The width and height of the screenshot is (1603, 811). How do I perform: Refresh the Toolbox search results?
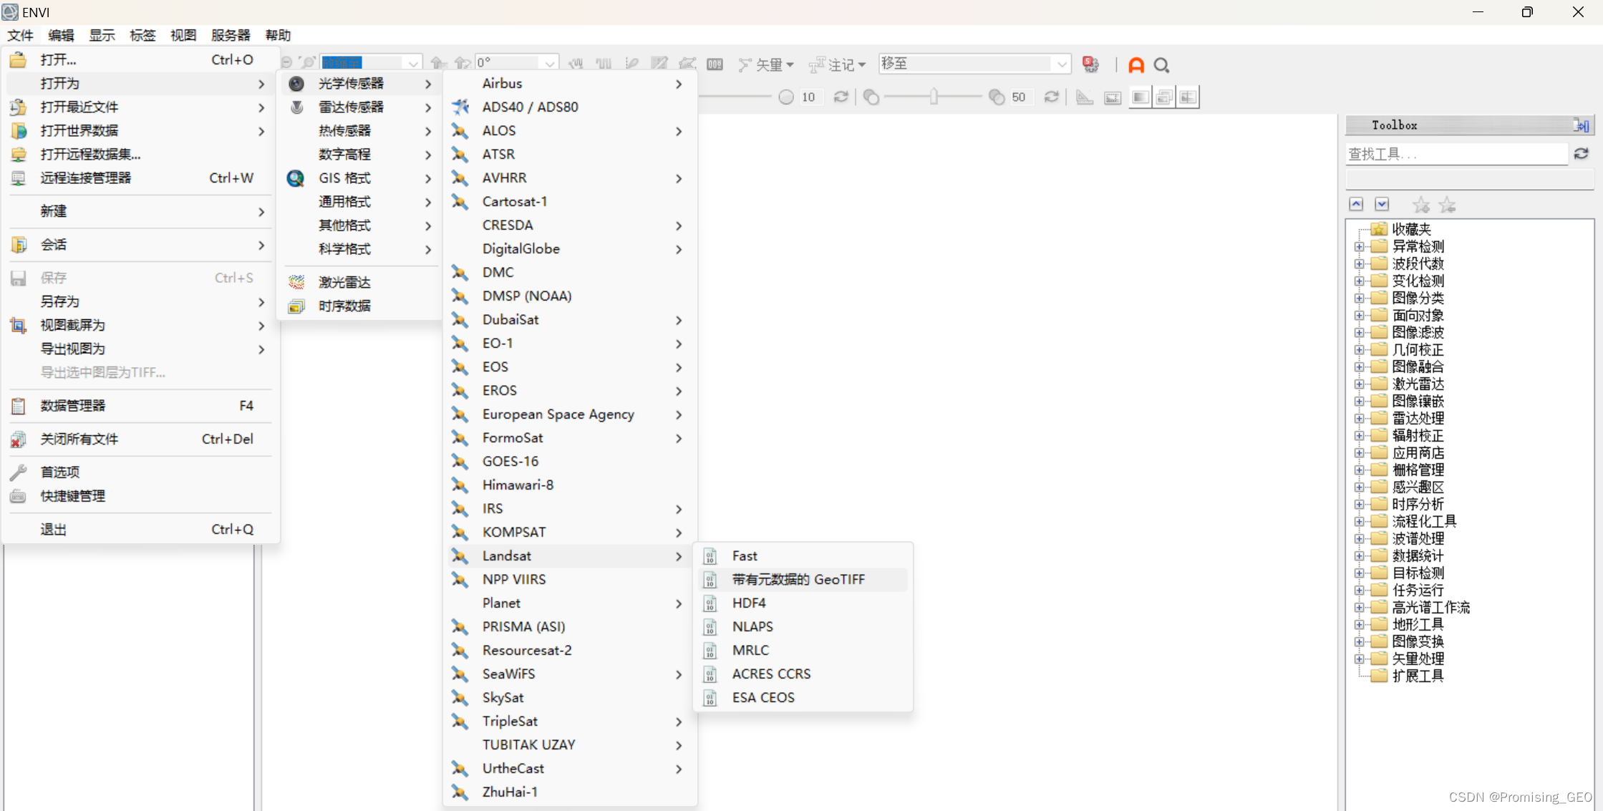[x=1582, y=153]
